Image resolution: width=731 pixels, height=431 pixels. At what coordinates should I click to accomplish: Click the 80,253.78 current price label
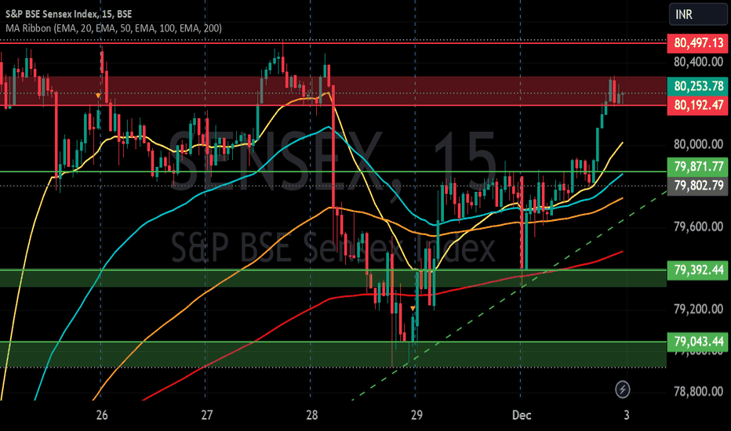pyautogui.click(x=697, y=86)
